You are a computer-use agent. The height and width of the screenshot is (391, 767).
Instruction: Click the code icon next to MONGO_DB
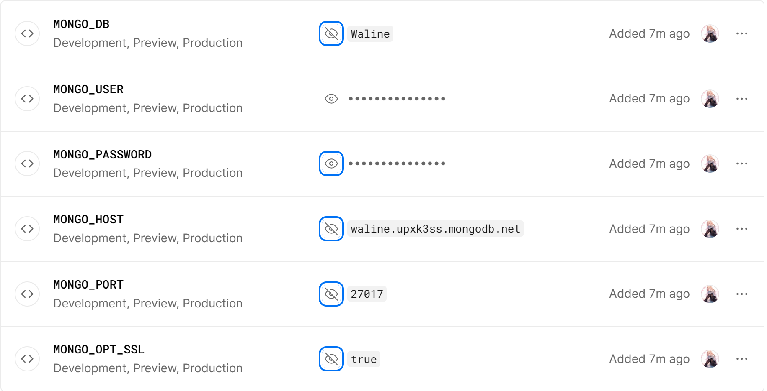click(x=27, y=33)
